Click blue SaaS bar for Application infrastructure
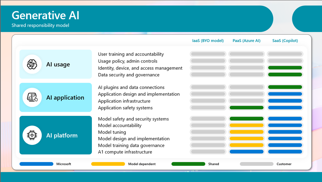Viewport: 322px width, 182px height. [285, 101]
